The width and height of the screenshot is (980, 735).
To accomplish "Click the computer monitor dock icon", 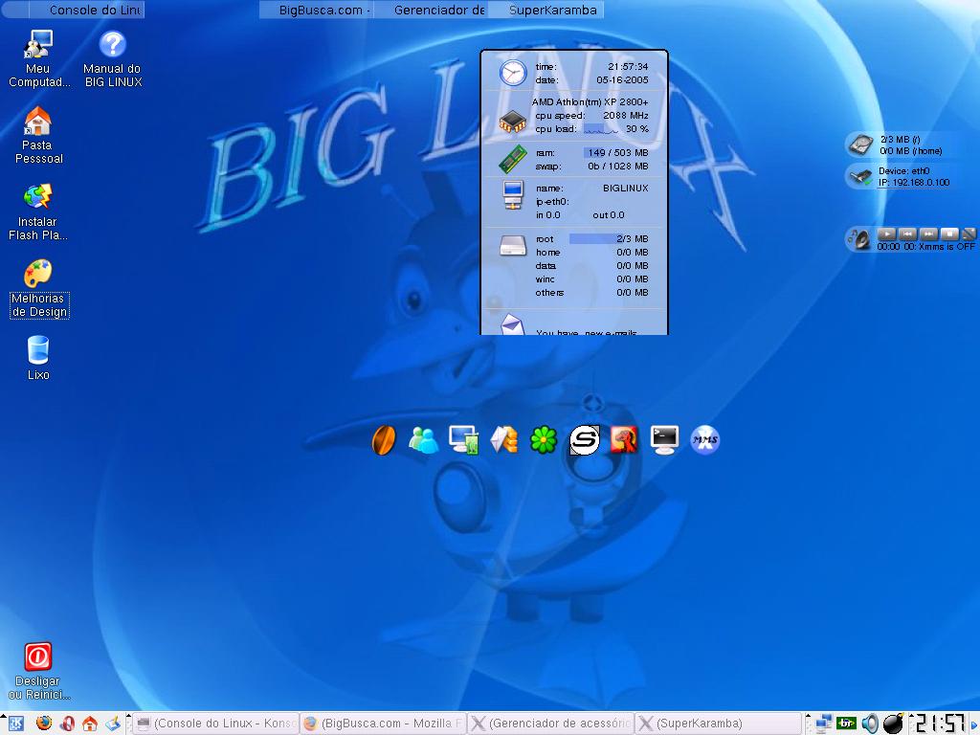I will pyautogui.click(x=464, y=440).
